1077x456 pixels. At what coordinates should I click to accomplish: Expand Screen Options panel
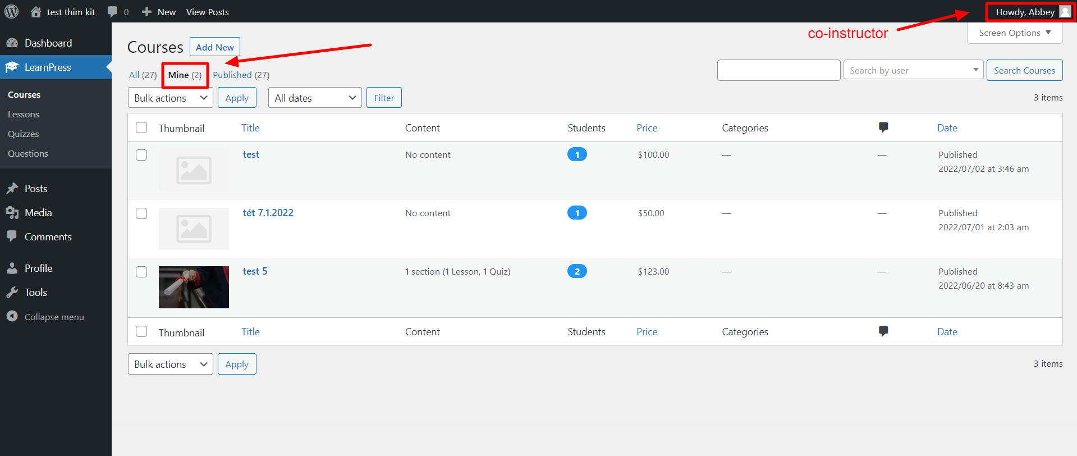click(1015, 33)
